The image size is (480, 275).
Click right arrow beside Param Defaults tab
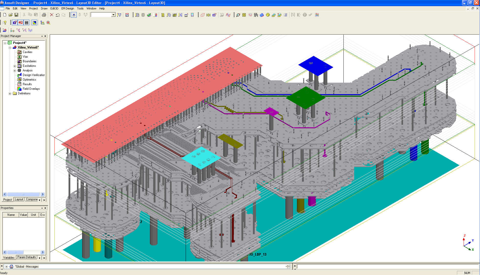coord(44,258)
